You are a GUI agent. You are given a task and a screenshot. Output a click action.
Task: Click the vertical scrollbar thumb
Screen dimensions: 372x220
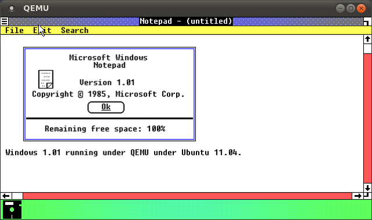[x=367, y=49]
